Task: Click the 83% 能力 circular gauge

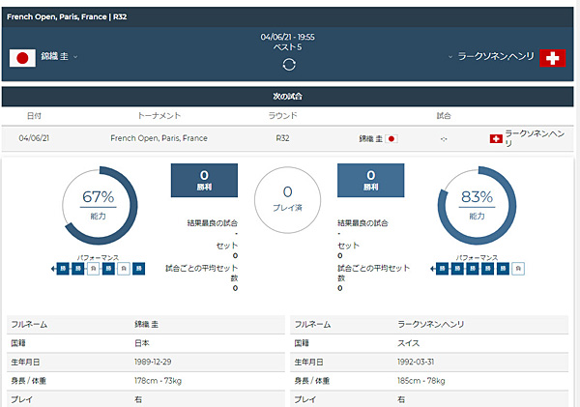Action: point(477,205)
